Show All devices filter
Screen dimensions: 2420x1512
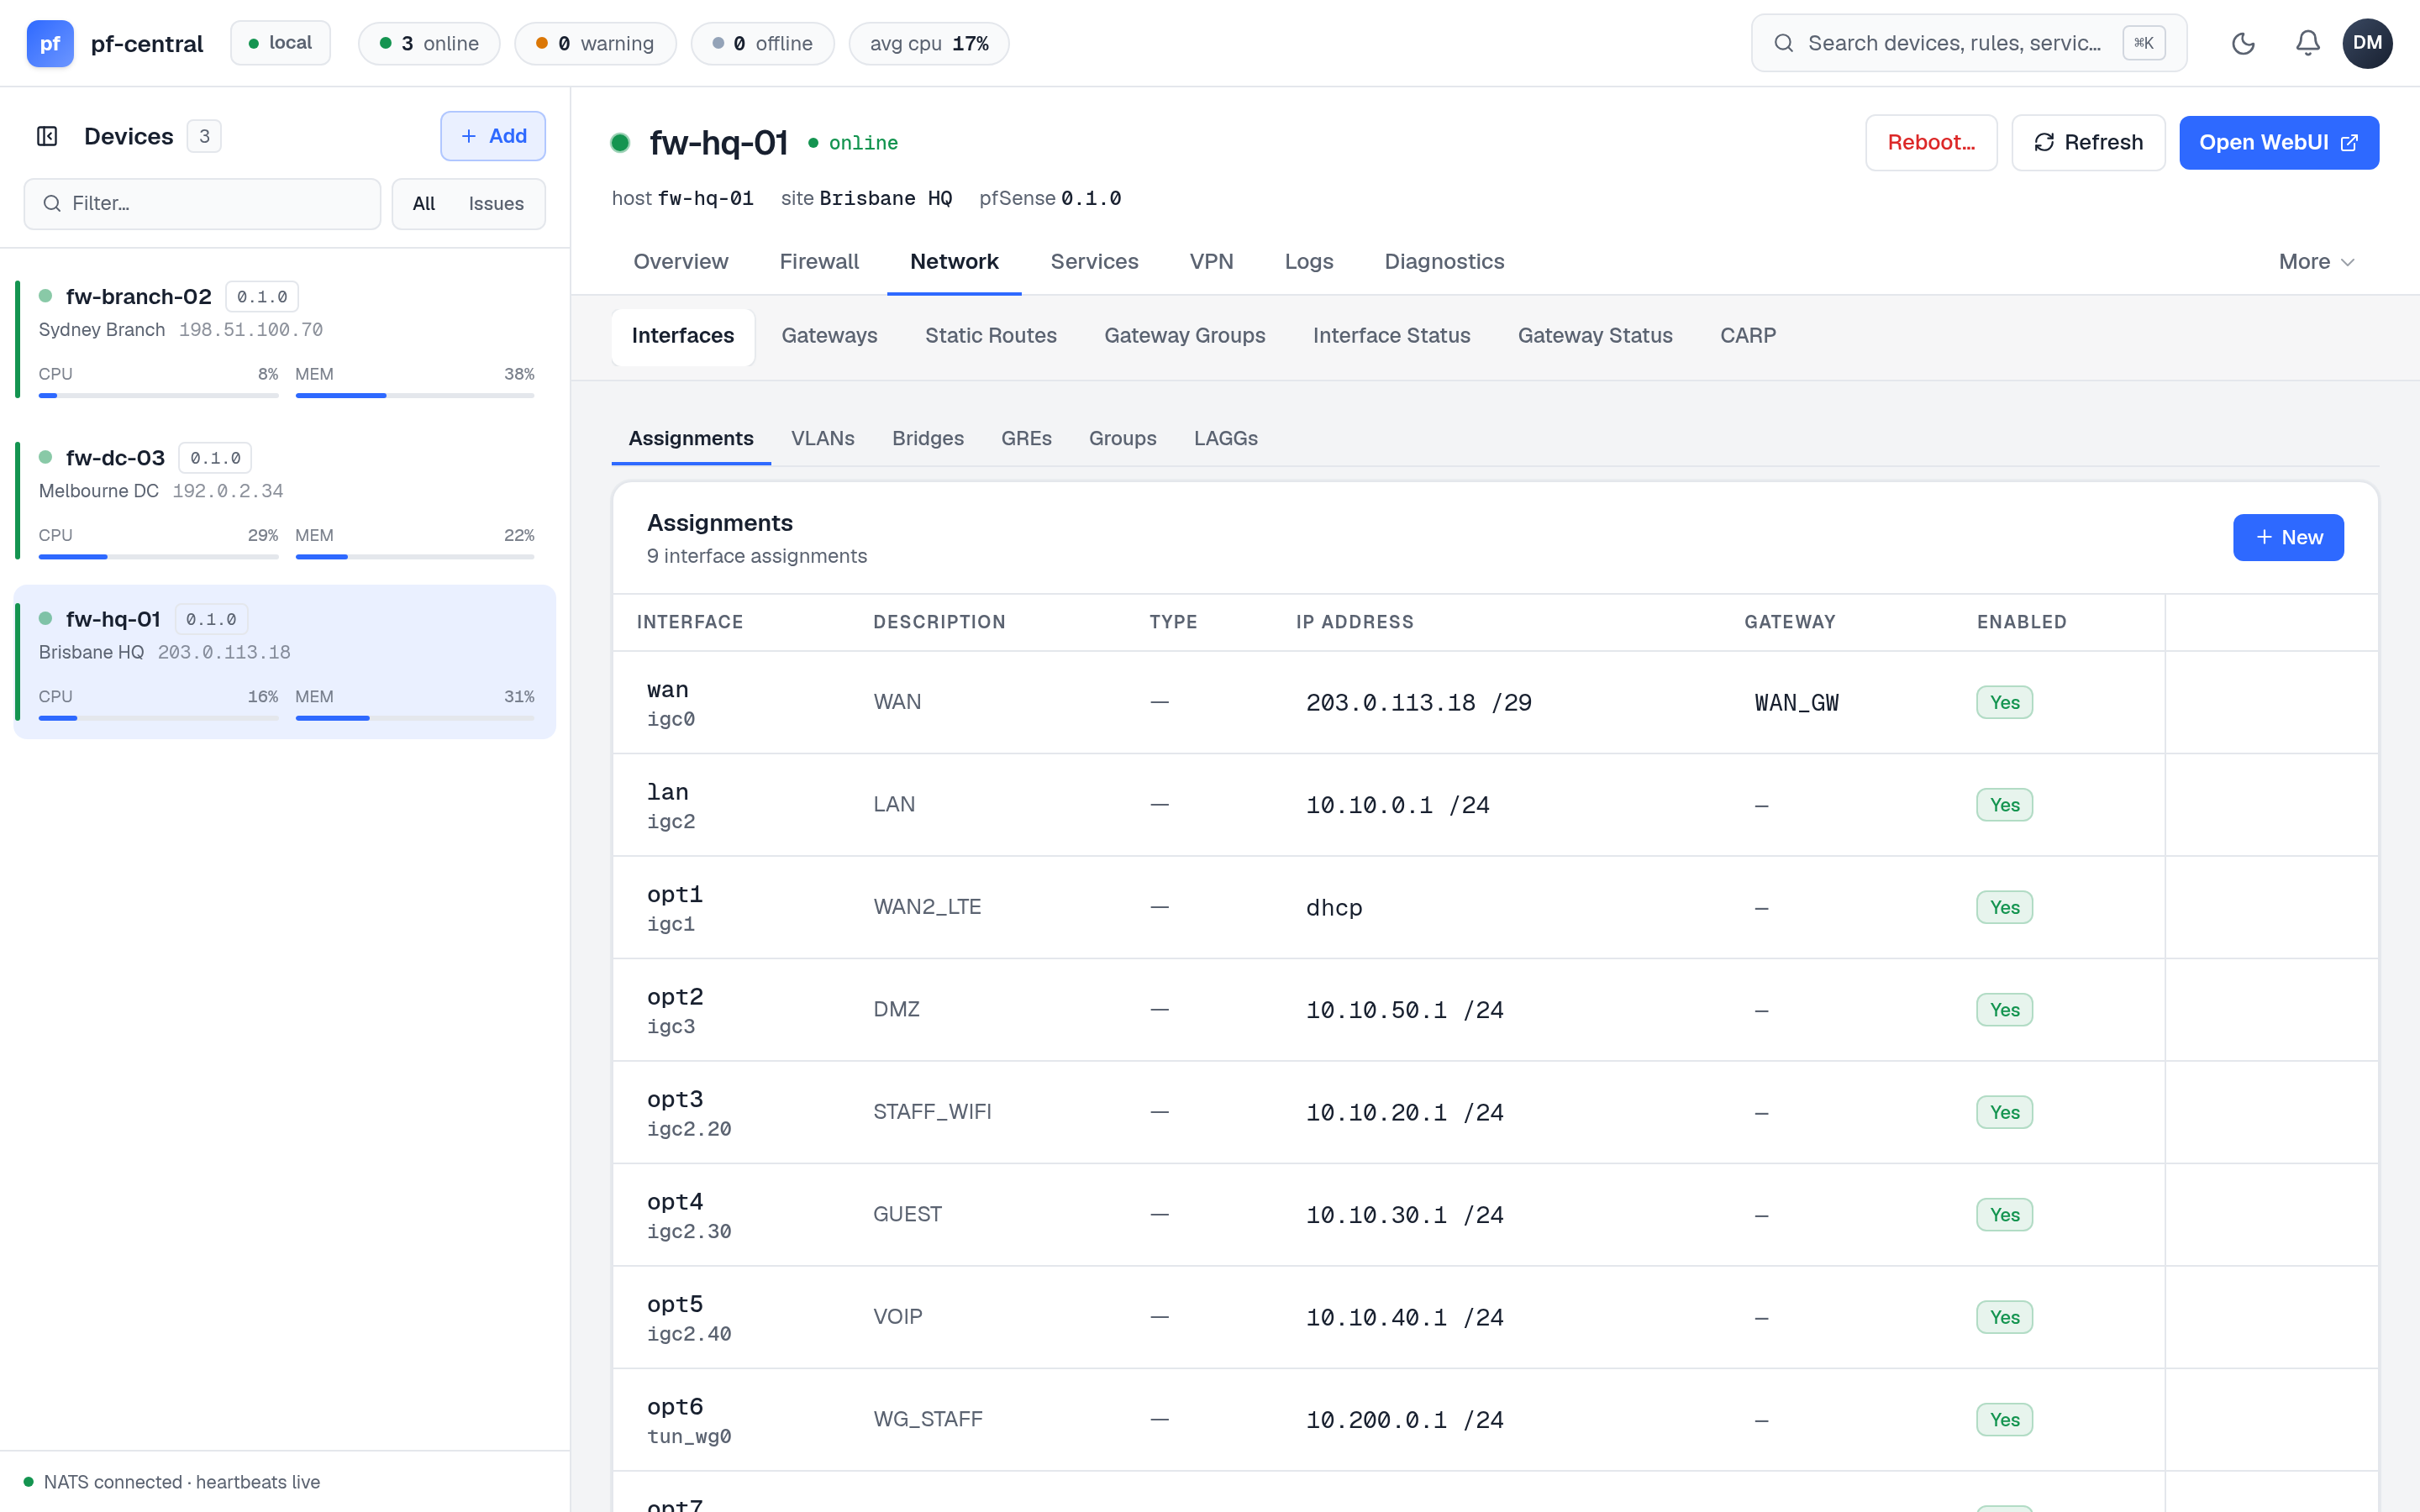click(x=424, y=204)
